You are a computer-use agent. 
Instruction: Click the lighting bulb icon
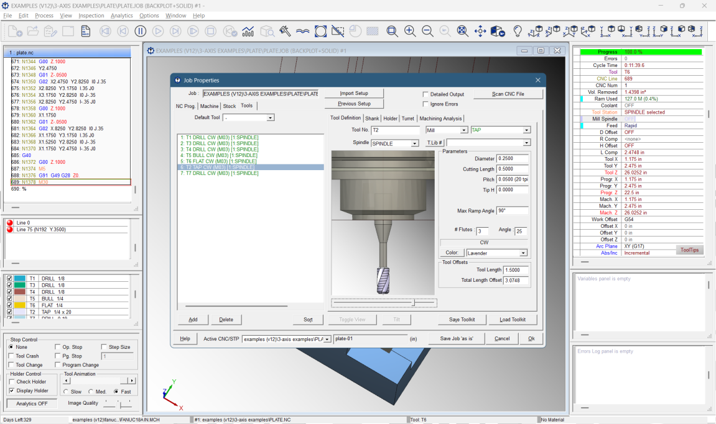(518, 30)
